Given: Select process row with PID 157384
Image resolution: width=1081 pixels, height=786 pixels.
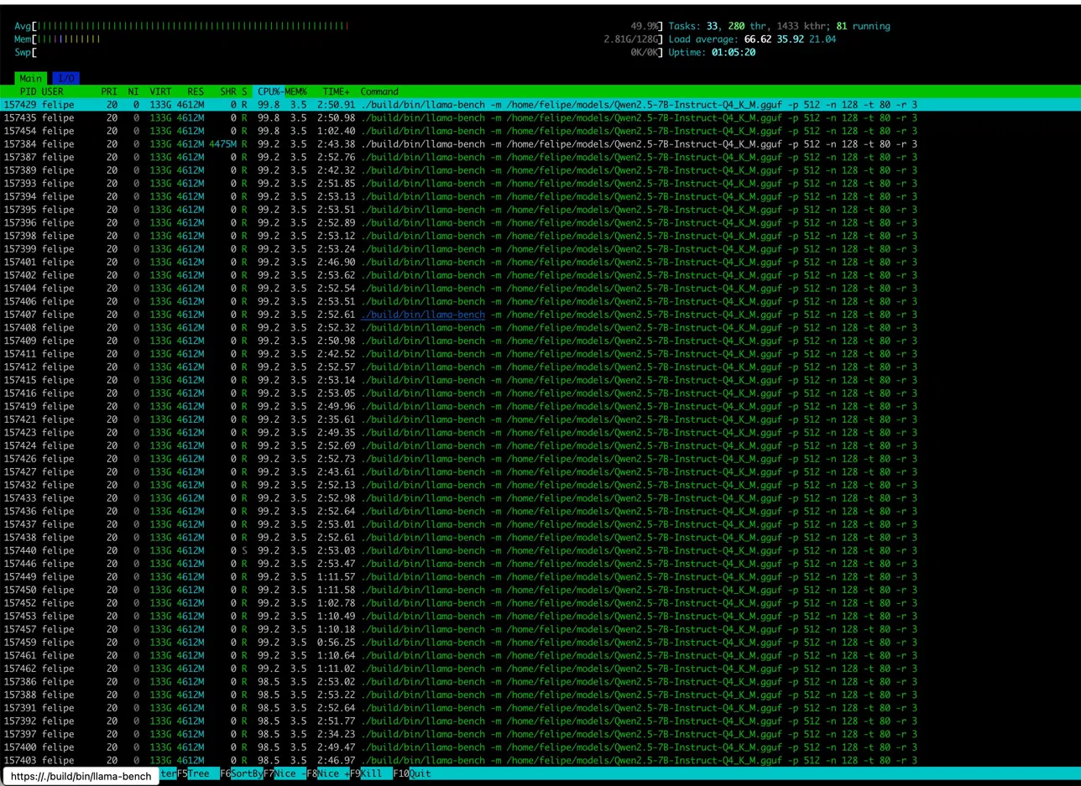Looking at the screenshot, I should pos(540,144).
